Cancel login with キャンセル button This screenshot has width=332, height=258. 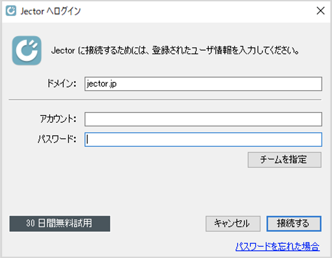[x=233, y=224]
